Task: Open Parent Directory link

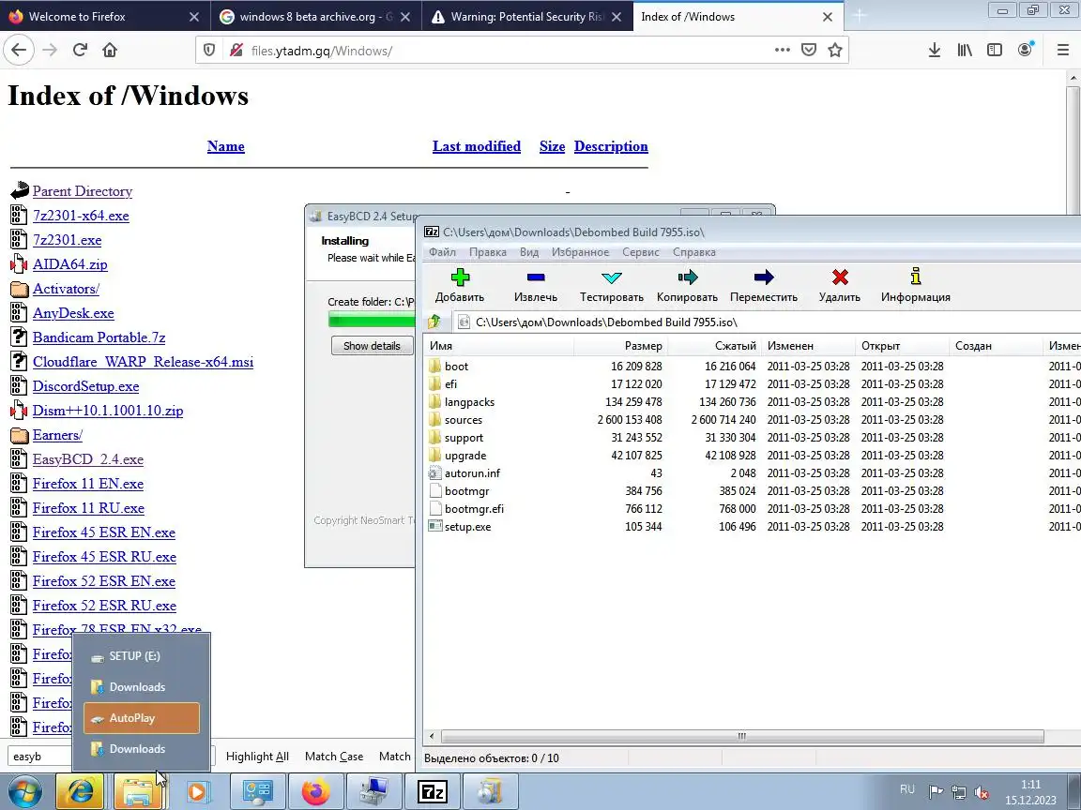Action: coord(82,191)
